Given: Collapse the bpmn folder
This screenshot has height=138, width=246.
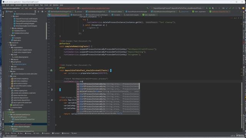Looking at the screenshot, I should coord(9,45).
